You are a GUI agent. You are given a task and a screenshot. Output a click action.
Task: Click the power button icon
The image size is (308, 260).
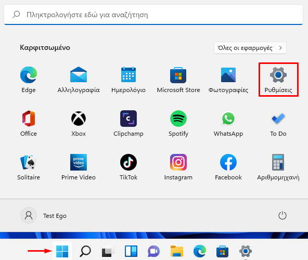(x=283, y=215)
